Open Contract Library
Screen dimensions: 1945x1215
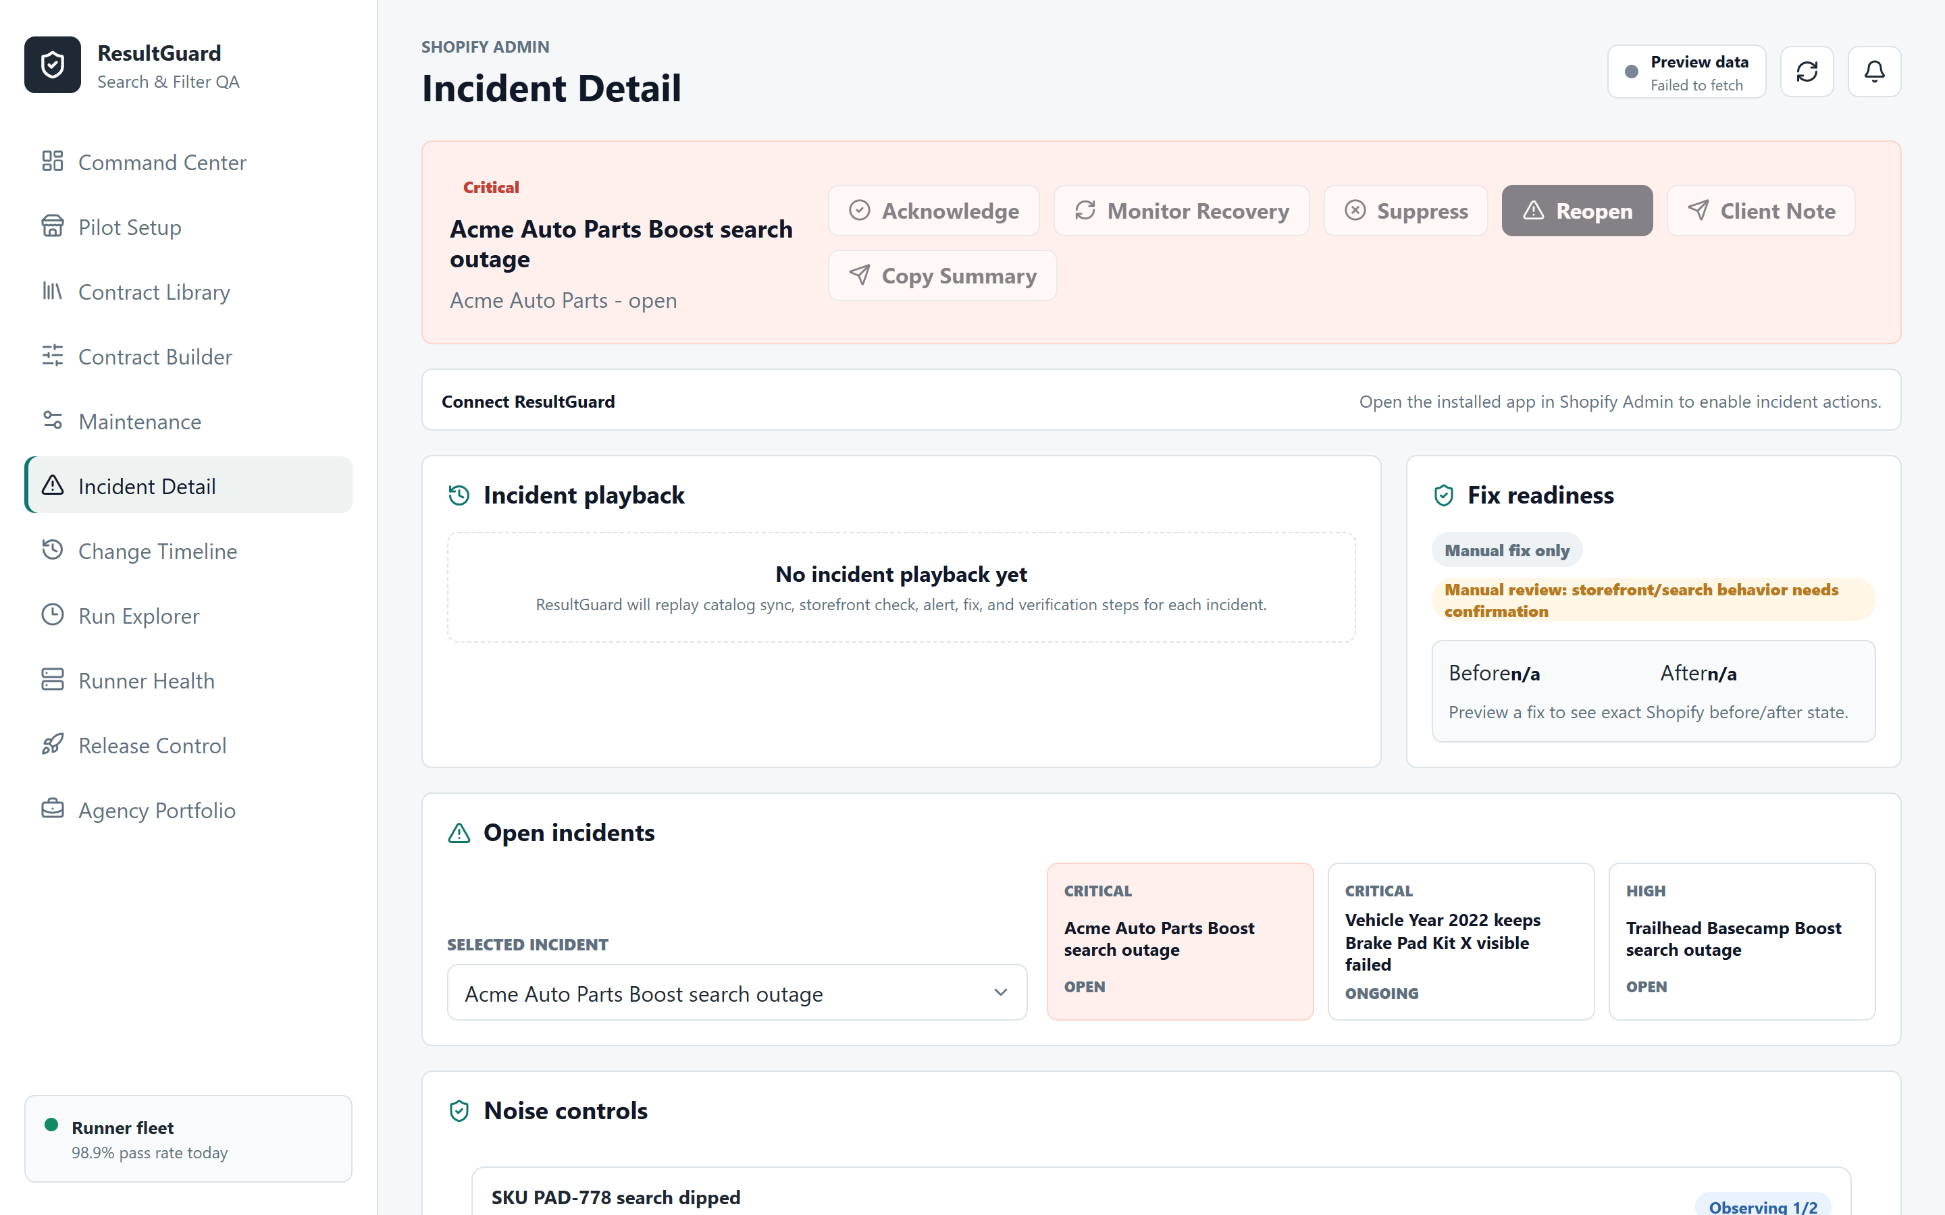[188, 292]
